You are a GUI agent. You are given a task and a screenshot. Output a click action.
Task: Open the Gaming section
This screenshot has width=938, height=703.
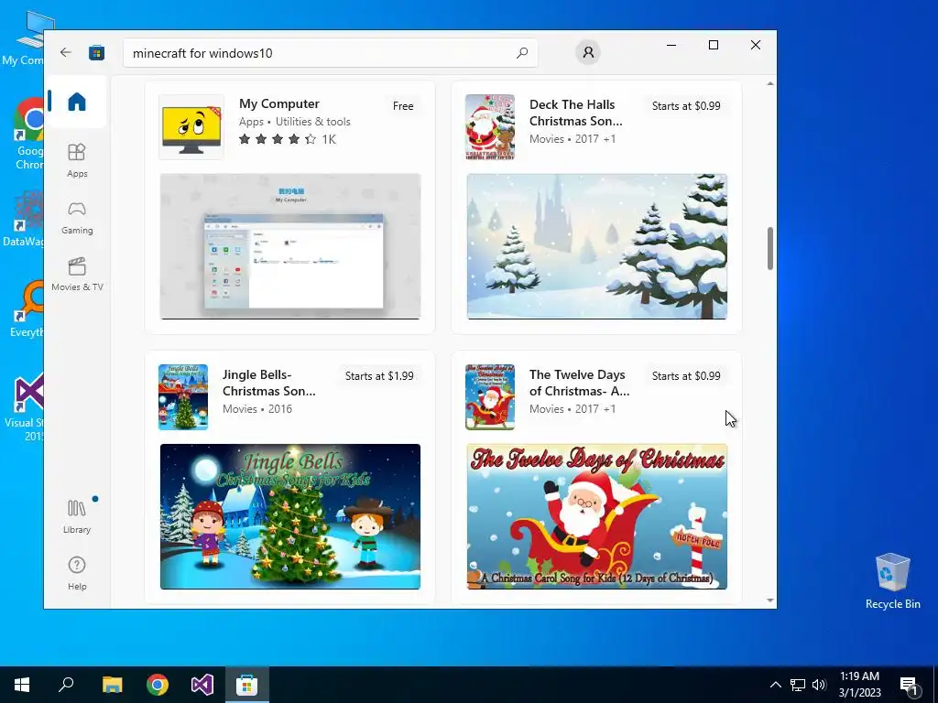click(77, 218)
